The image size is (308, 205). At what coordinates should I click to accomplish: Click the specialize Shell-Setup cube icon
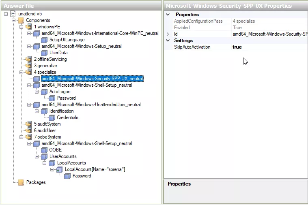pos(37,85)
